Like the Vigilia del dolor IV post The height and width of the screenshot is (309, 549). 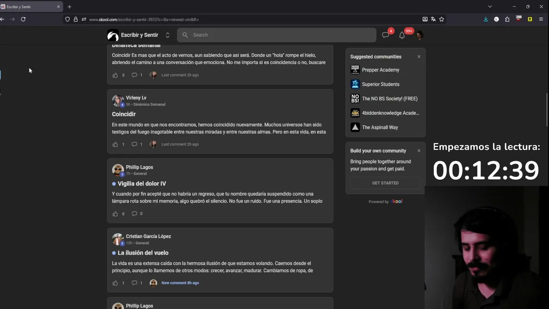115,214
